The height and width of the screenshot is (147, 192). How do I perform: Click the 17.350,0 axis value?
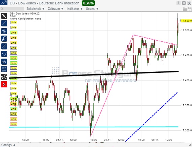coord(187,105)
